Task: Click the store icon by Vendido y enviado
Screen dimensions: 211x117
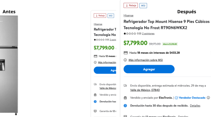Action: [x=125, y=98]
